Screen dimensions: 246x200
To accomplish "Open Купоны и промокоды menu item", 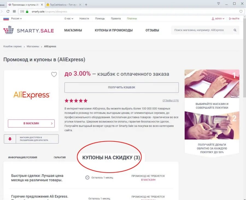I will point(114,30).
